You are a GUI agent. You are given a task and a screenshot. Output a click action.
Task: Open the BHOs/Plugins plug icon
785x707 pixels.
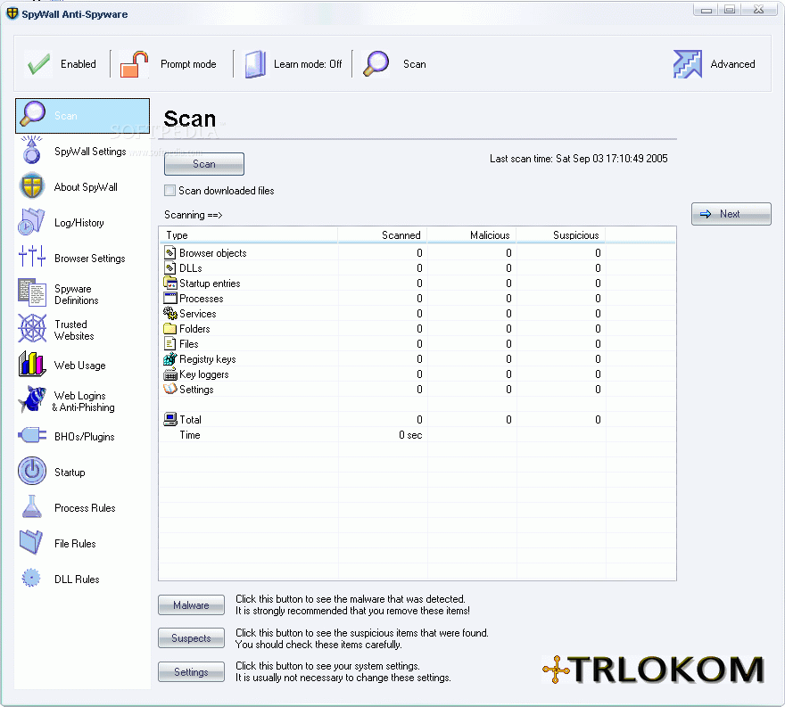coord(32,435)
